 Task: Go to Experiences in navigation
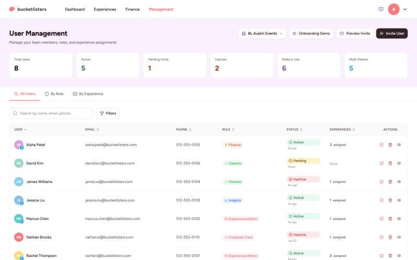(105, 9)
